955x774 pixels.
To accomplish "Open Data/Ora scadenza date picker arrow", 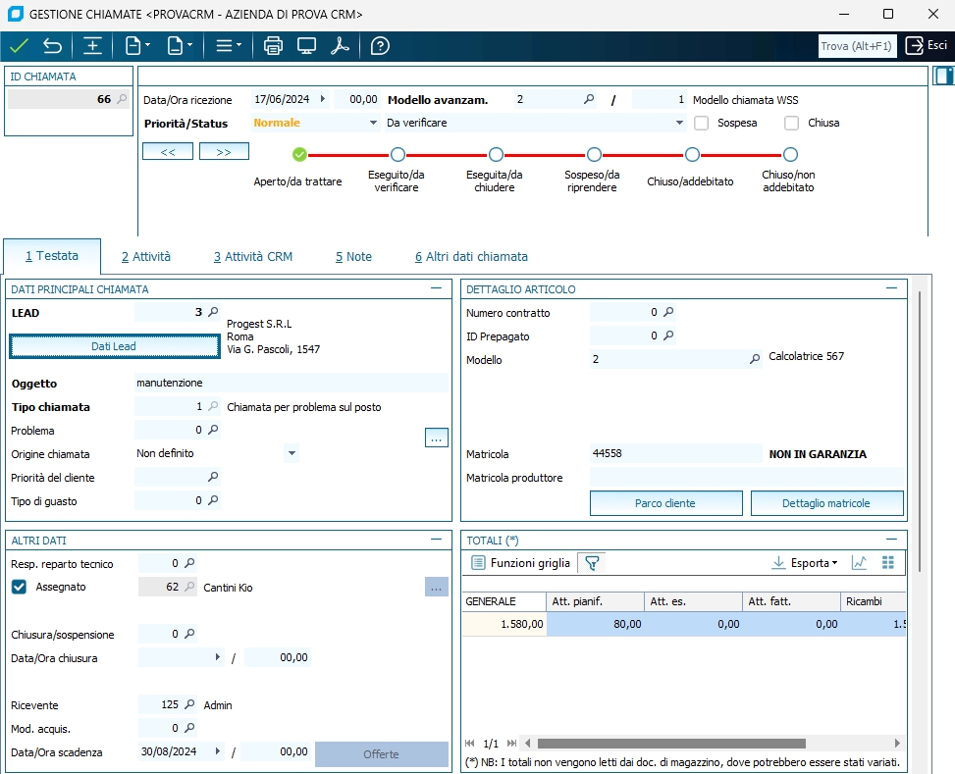I will (x=218, y=751).
